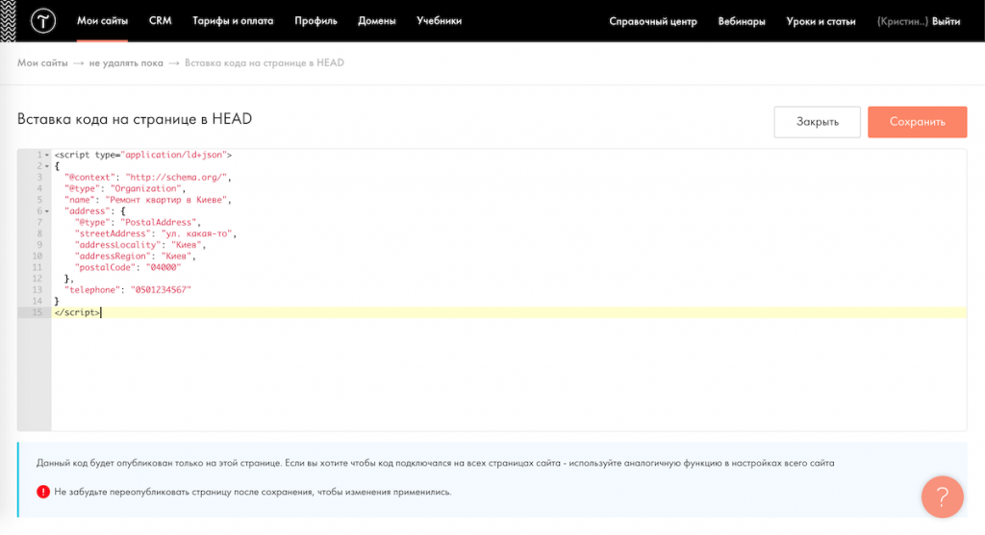Click the Tilda logo icon
This screenshot has width=985, height=535.
(x=43, y=20)
